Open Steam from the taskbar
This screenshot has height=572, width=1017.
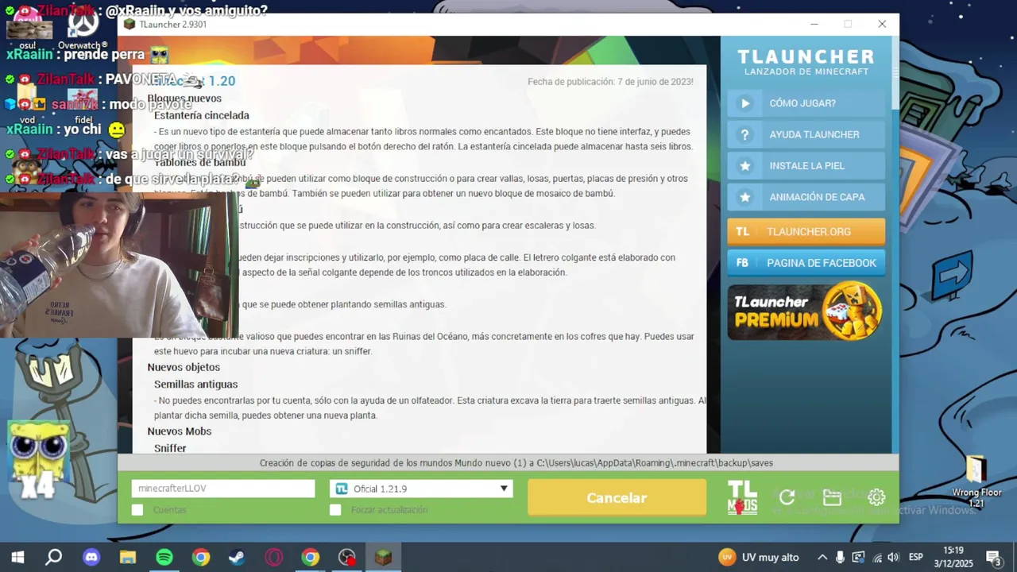(237, 557)
